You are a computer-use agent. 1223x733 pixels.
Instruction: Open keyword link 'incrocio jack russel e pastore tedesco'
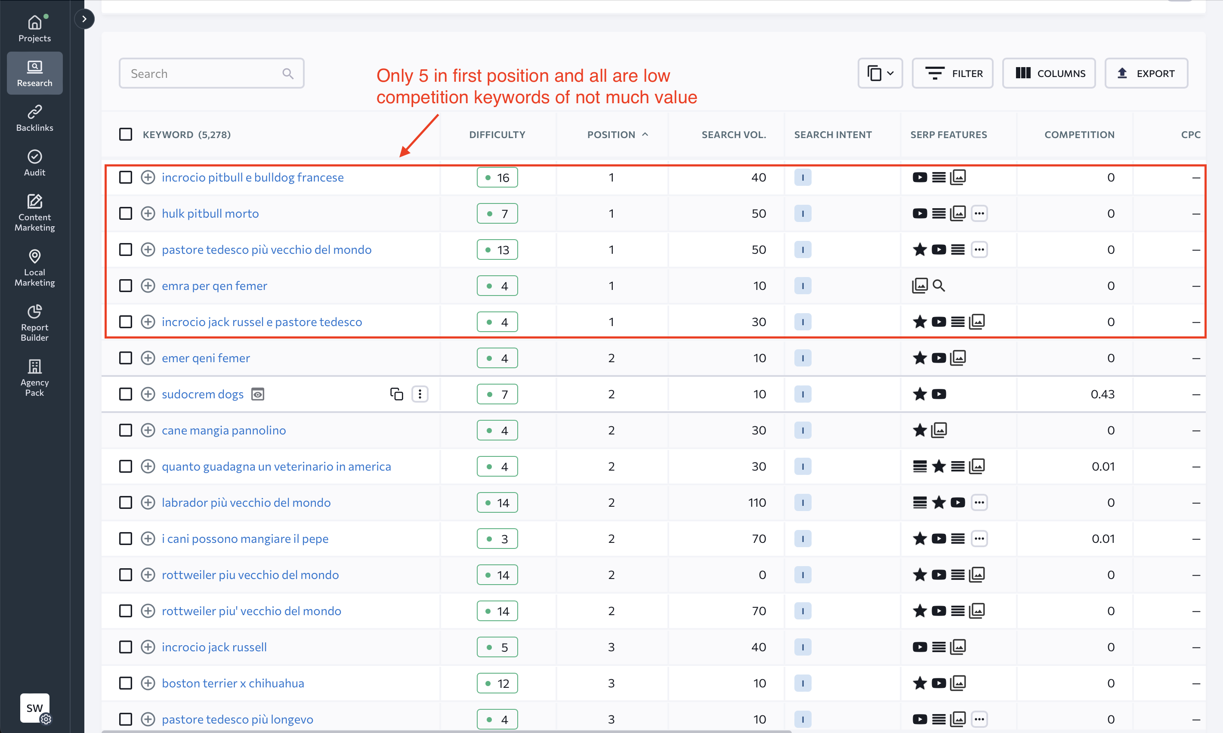click(262, 322)
